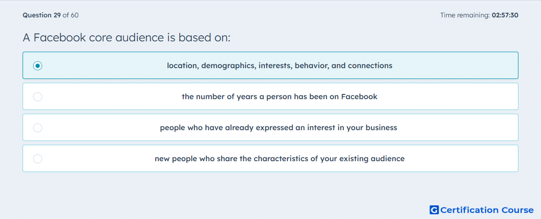Screen dimensions: 541x219
Task: Click the answer text starting with 'location, demographics'
Action: (279, 65)
